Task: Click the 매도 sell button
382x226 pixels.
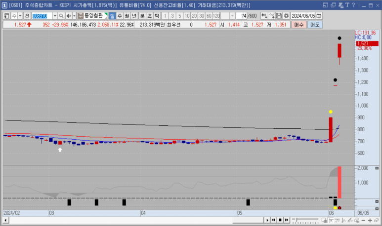Action: click(314, 24)
